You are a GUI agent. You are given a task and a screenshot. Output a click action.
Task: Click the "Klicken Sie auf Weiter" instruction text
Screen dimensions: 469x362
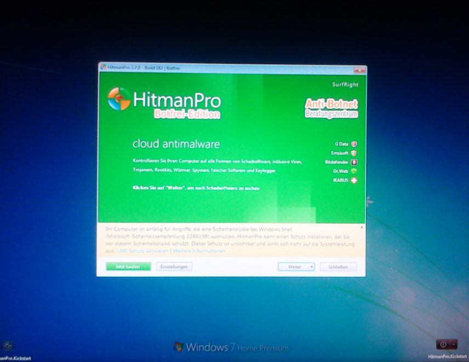(x=196, y=188)
